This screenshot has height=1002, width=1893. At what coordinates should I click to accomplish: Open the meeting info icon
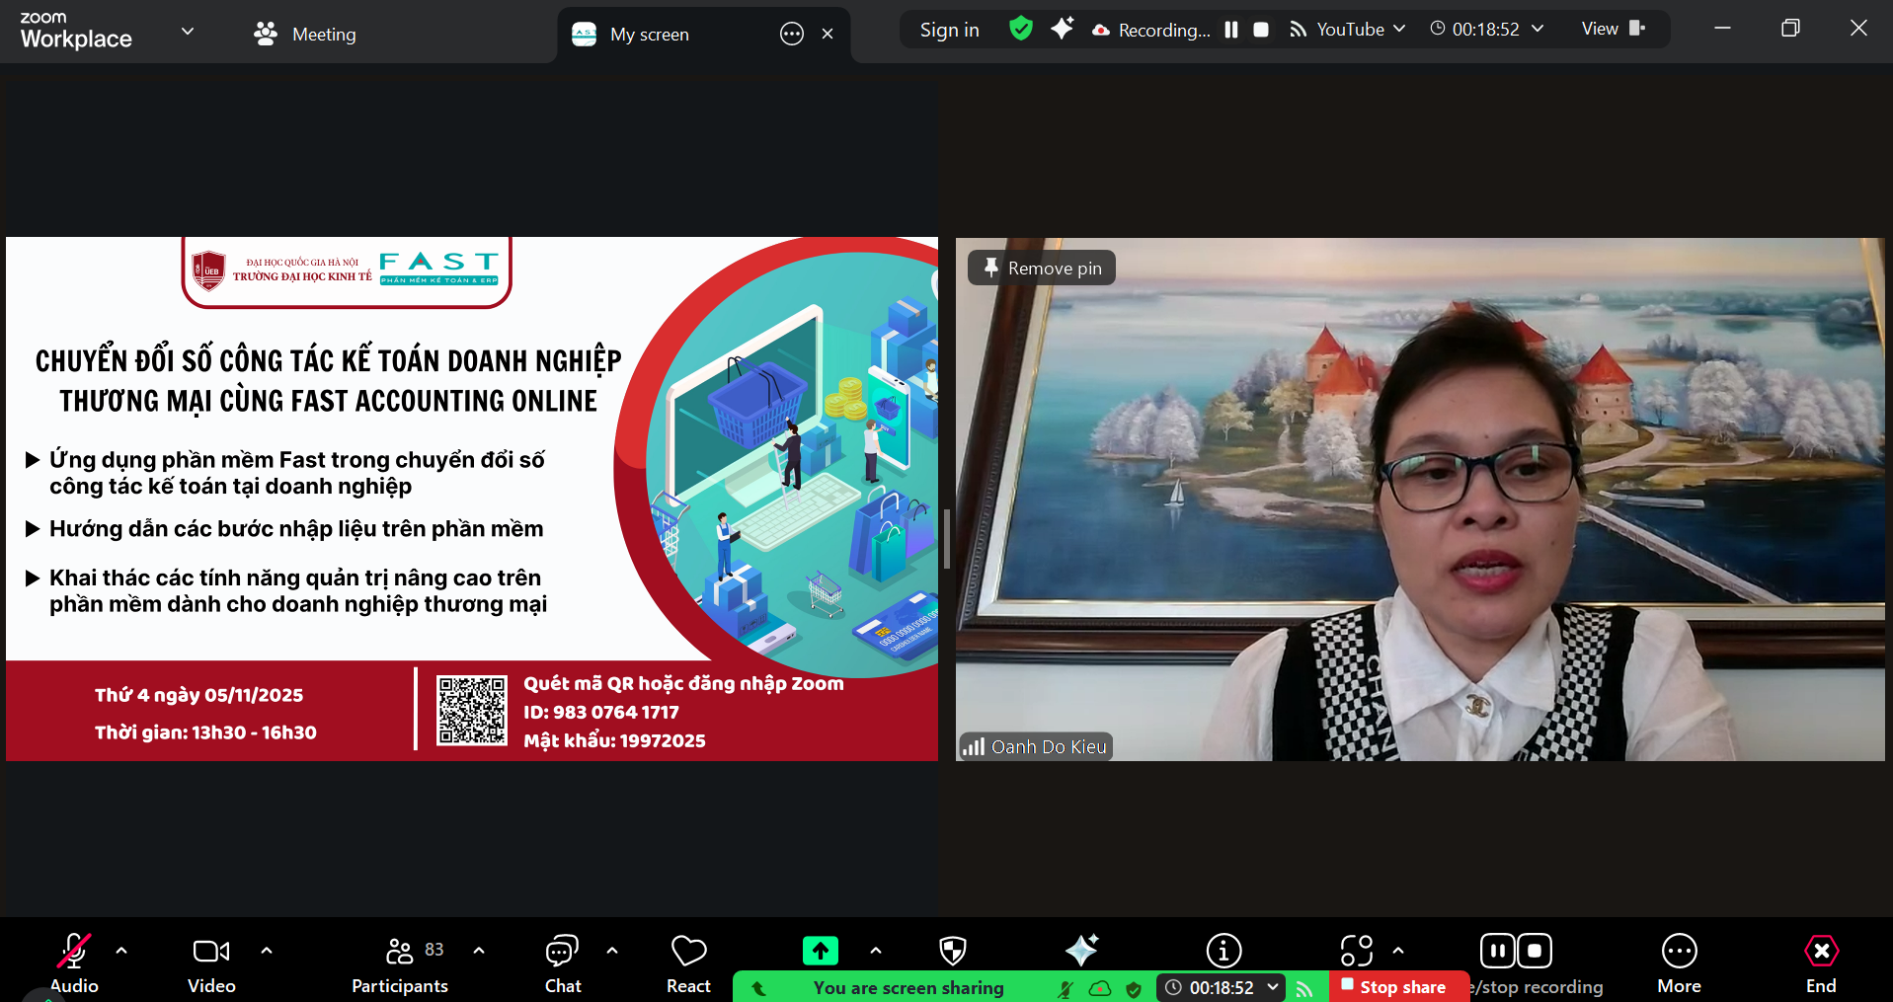1223,951
